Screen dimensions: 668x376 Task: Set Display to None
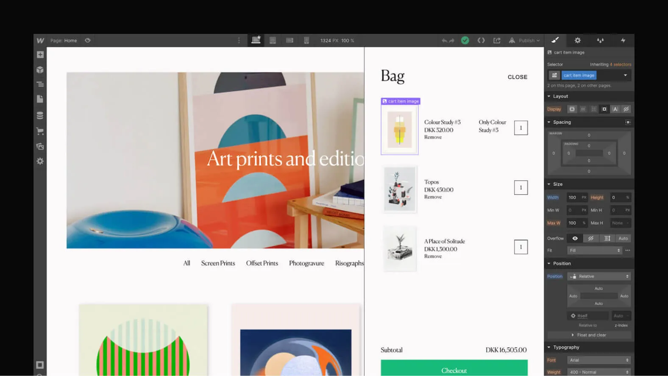pos(626,109)
